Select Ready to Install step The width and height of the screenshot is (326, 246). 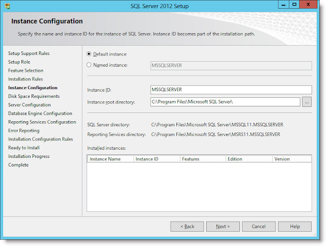tap(24, 148)
